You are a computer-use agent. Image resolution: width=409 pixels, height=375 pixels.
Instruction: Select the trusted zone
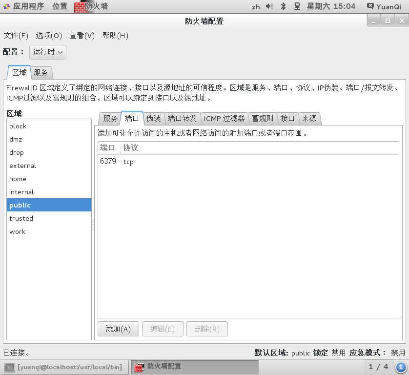coord(49,218)
